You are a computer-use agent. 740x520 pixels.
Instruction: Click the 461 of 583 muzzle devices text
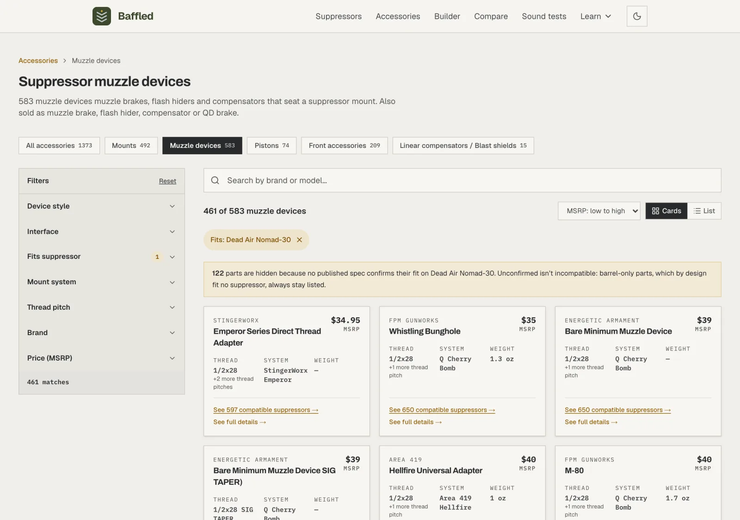point(255,211)
